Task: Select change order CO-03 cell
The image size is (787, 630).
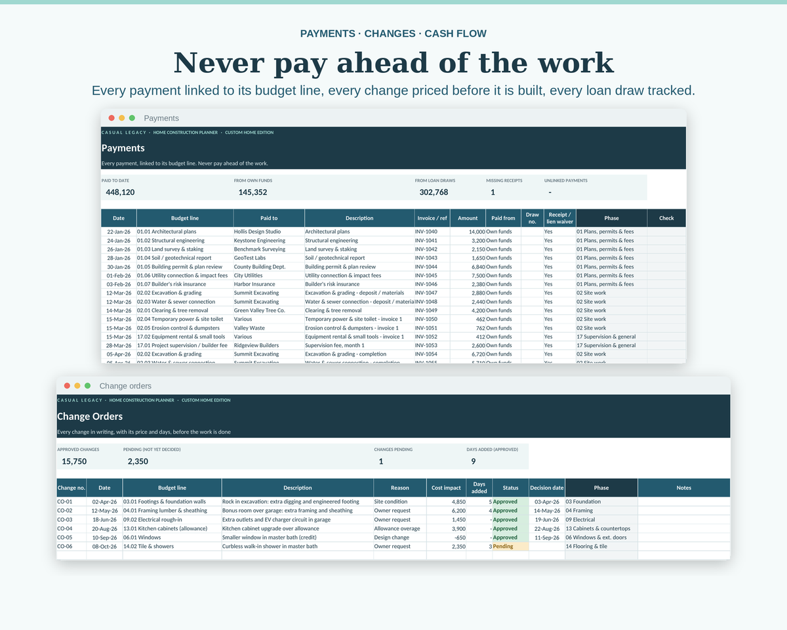Action: tap(71, 519)
